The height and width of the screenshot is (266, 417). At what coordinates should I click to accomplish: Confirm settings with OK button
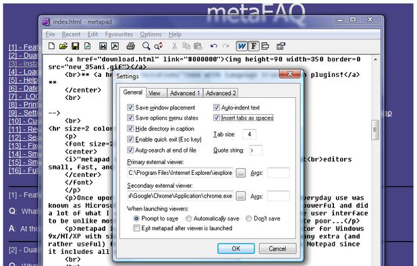(236, 248)
